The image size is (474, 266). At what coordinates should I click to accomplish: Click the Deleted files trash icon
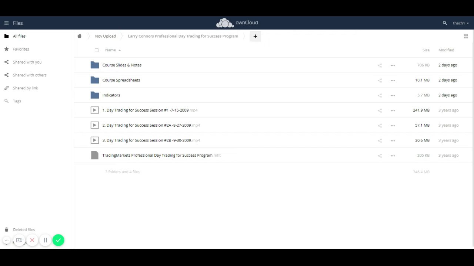pos(6,229)
